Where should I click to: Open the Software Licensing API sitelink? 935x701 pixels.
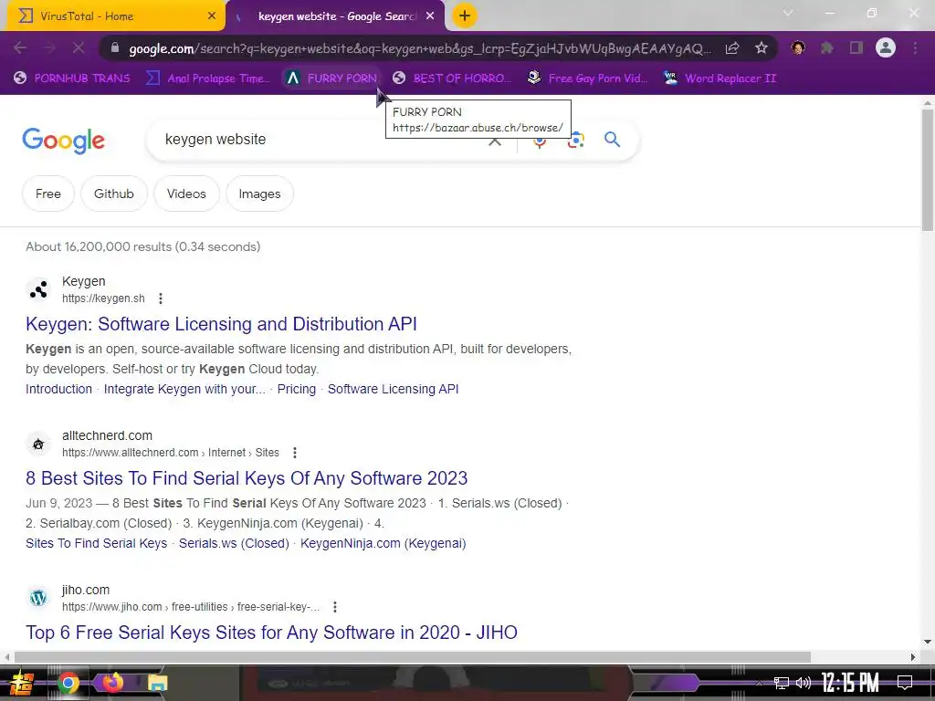click(x=393, y=389)
